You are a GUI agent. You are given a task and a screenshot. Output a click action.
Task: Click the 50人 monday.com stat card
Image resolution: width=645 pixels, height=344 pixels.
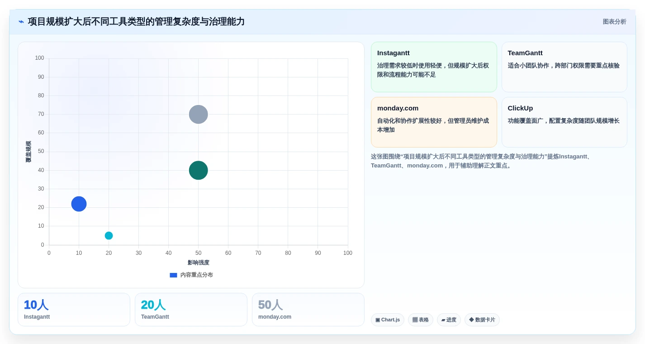point(308,310)
